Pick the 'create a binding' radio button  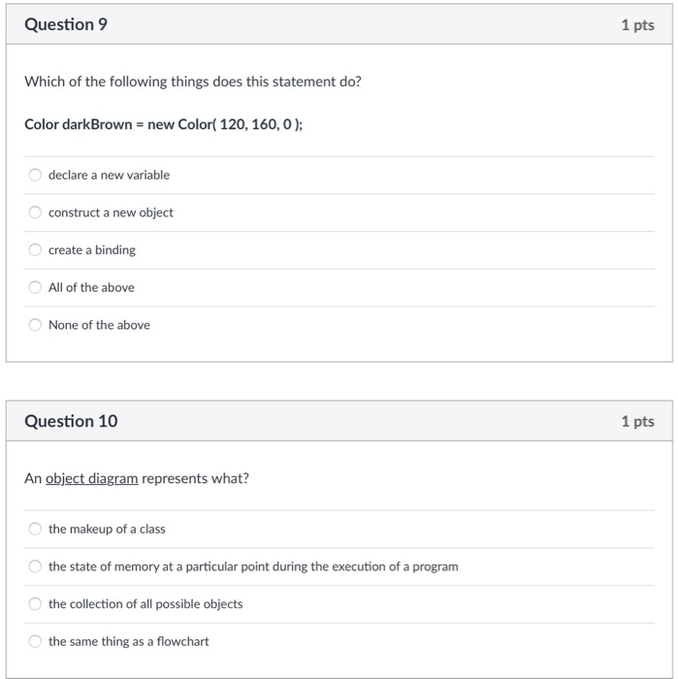[35, 250]
